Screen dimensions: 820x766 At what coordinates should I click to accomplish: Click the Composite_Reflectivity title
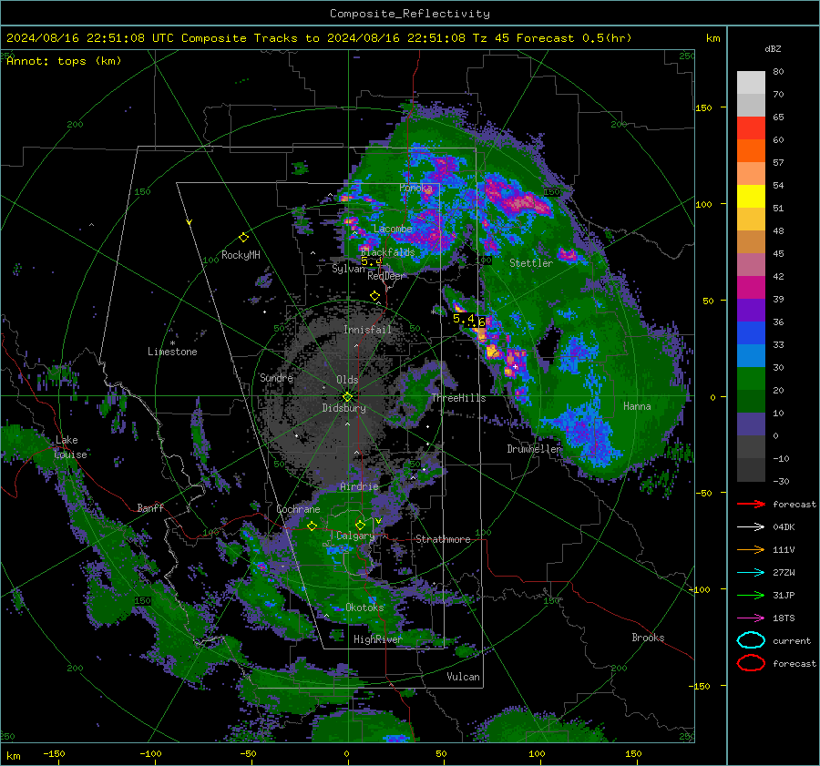point(410,14)
